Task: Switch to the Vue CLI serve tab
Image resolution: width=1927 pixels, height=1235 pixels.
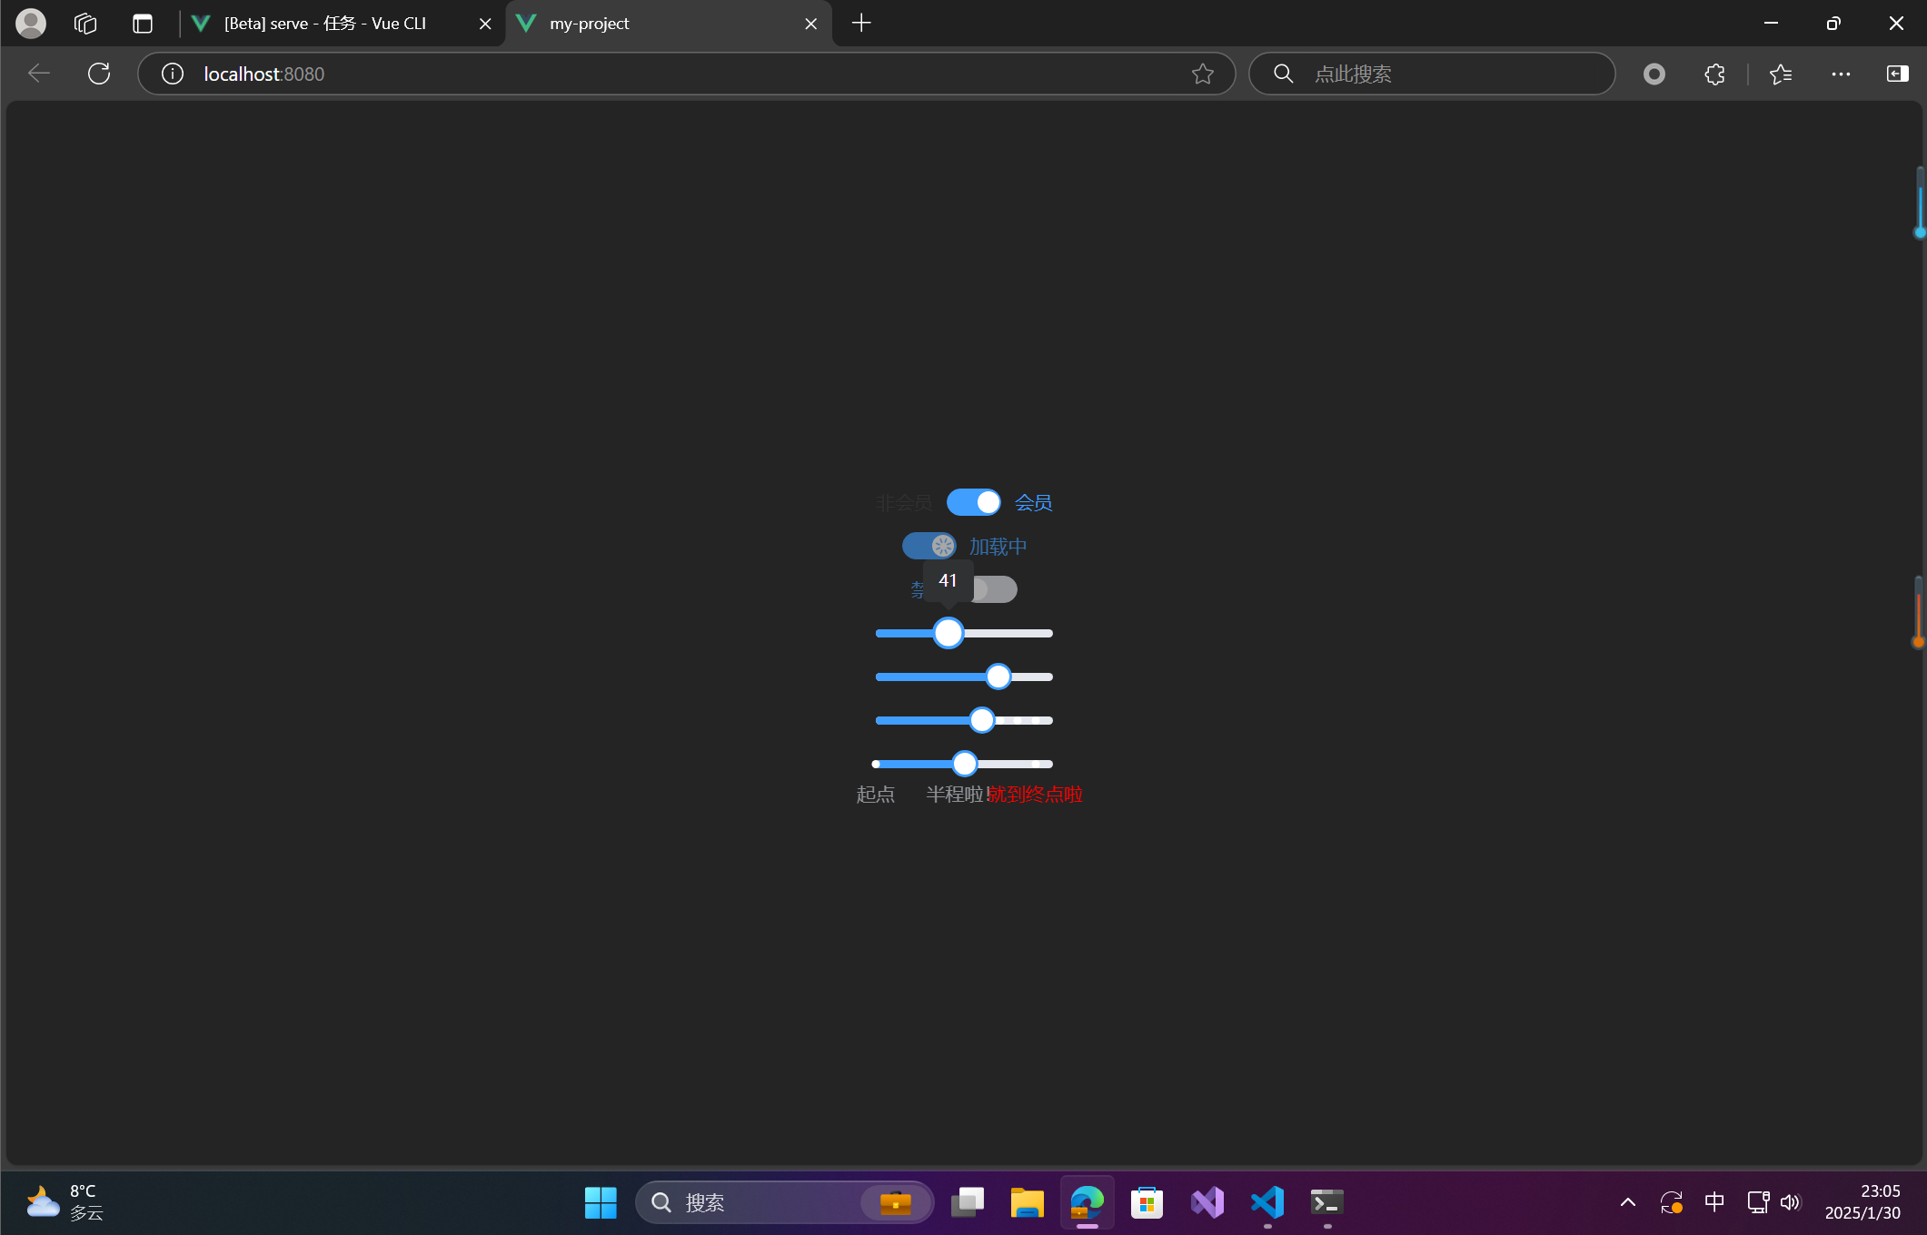Action: [325, 24]
